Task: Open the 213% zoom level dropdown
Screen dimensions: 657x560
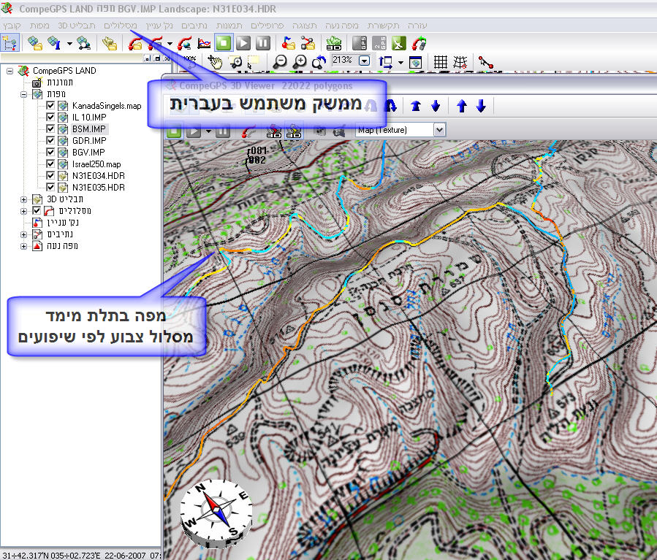Action: tap(365, 61)
